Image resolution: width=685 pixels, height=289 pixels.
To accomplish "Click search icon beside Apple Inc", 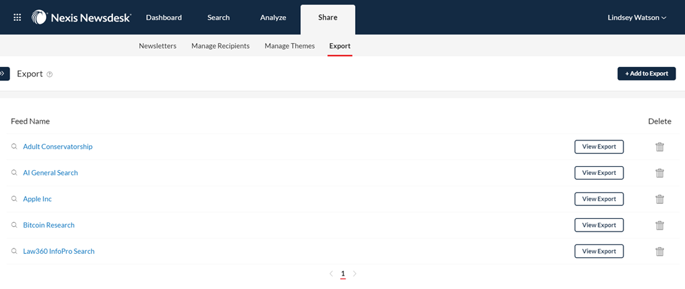I will point(14,199).
